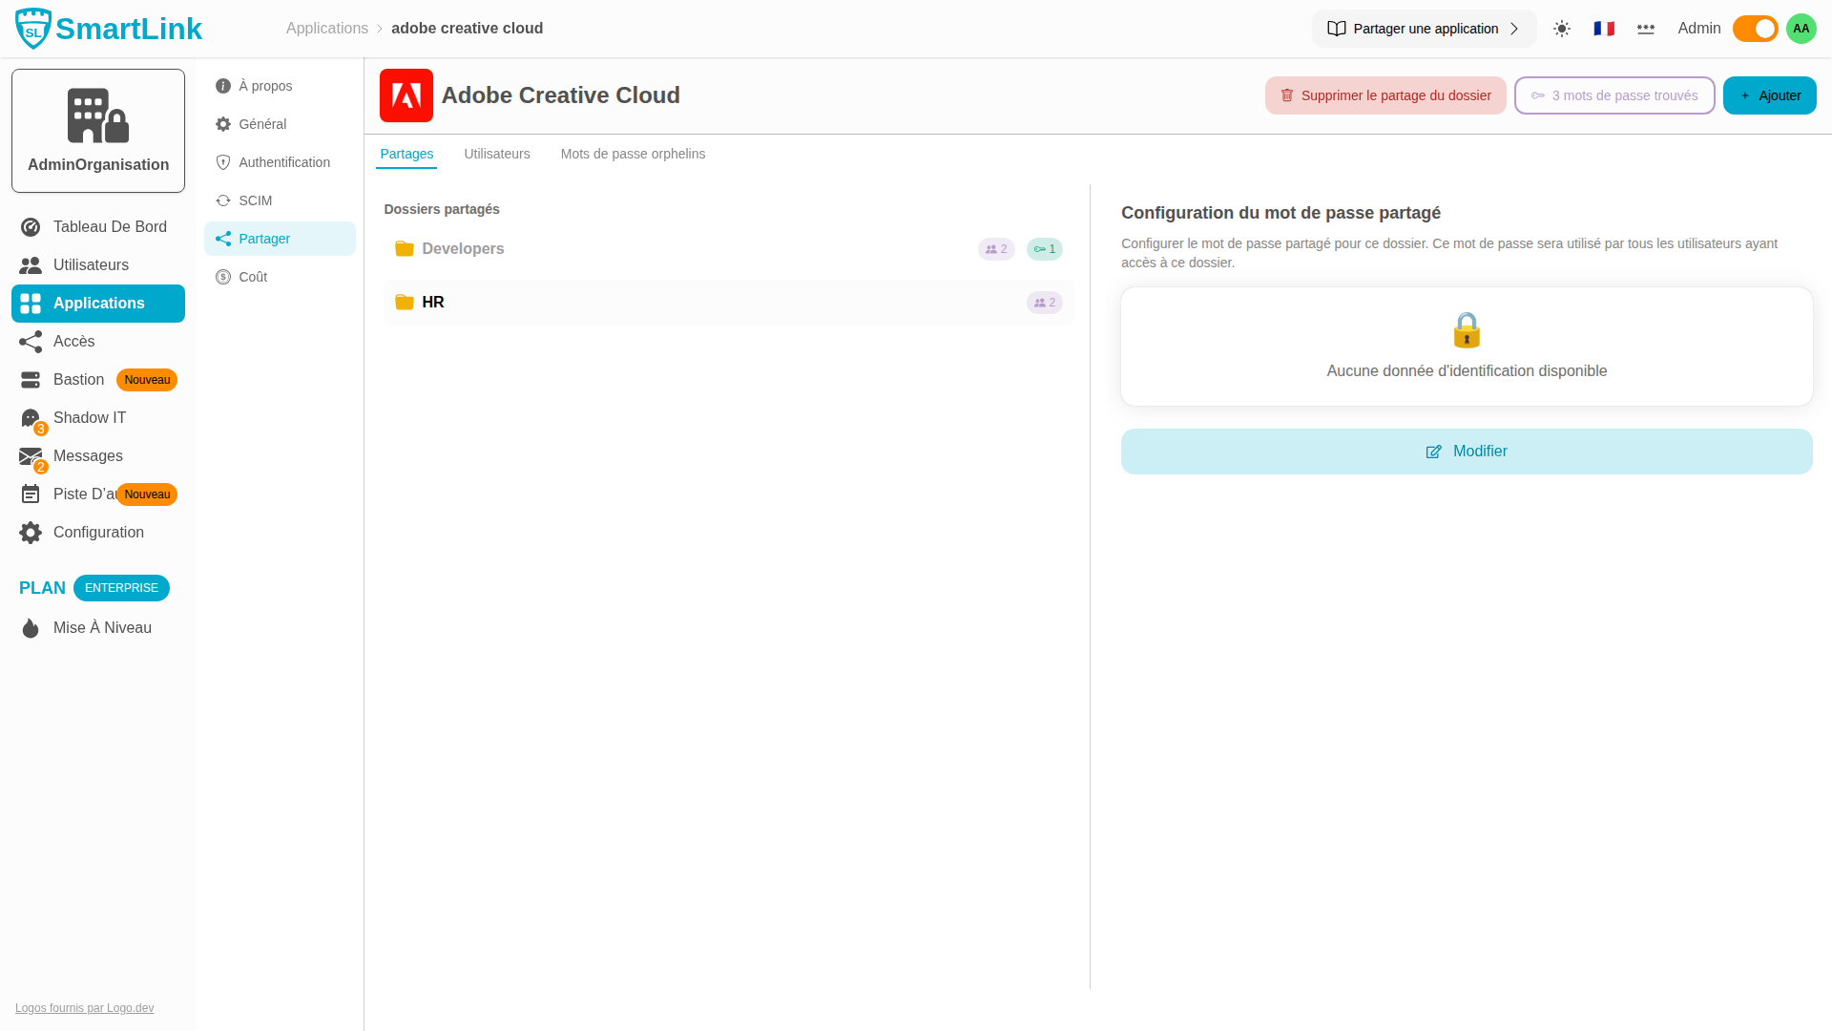Expand the Developers shared folder
The image size is (1832, 1031).
pos(463,248)
